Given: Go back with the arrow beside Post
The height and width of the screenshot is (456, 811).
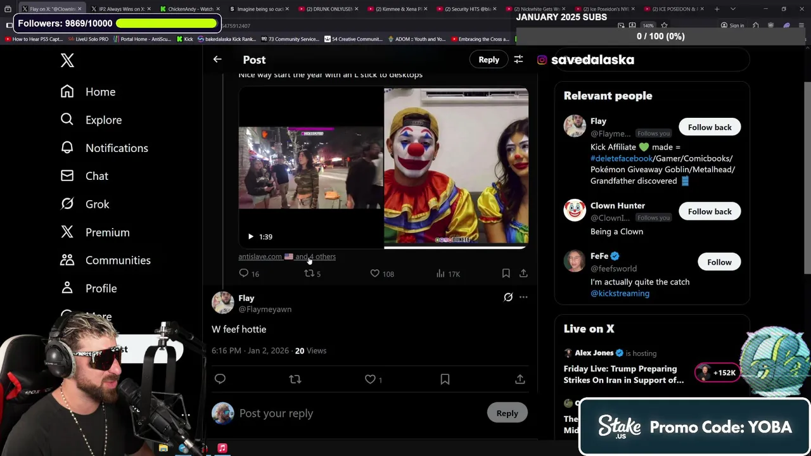Looking at the screenshot, I should tap(217, 59).
